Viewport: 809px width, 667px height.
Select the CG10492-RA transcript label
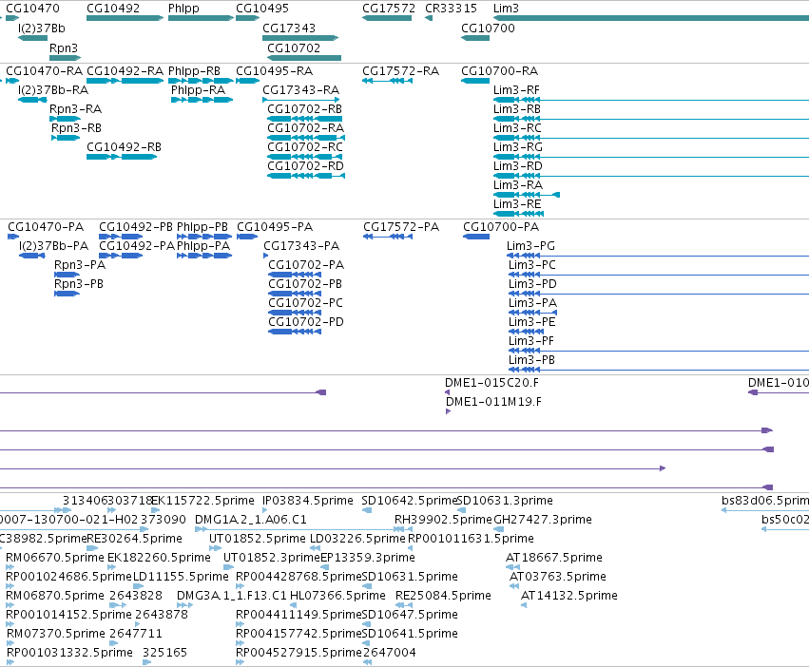pos(125,70)
